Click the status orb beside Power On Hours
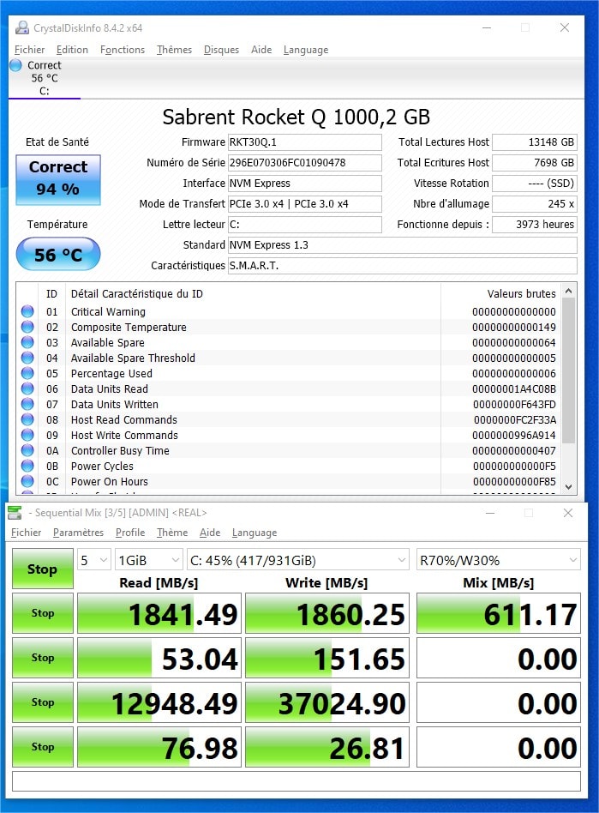Image resolution: width=599 pixels, height=813 pixels. (27, 482)
